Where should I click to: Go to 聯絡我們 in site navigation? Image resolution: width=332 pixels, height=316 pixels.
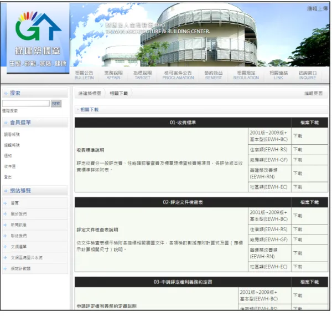(x=19, y=236)
